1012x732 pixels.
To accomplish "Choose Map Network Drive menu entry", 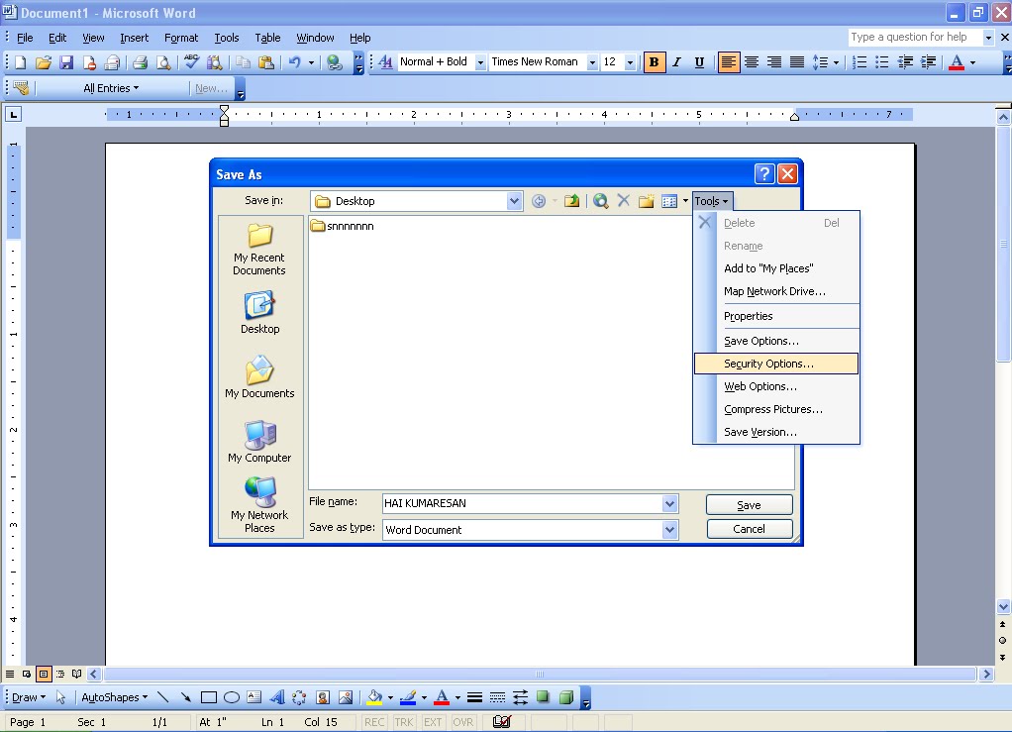I will [x=775, y=291].
